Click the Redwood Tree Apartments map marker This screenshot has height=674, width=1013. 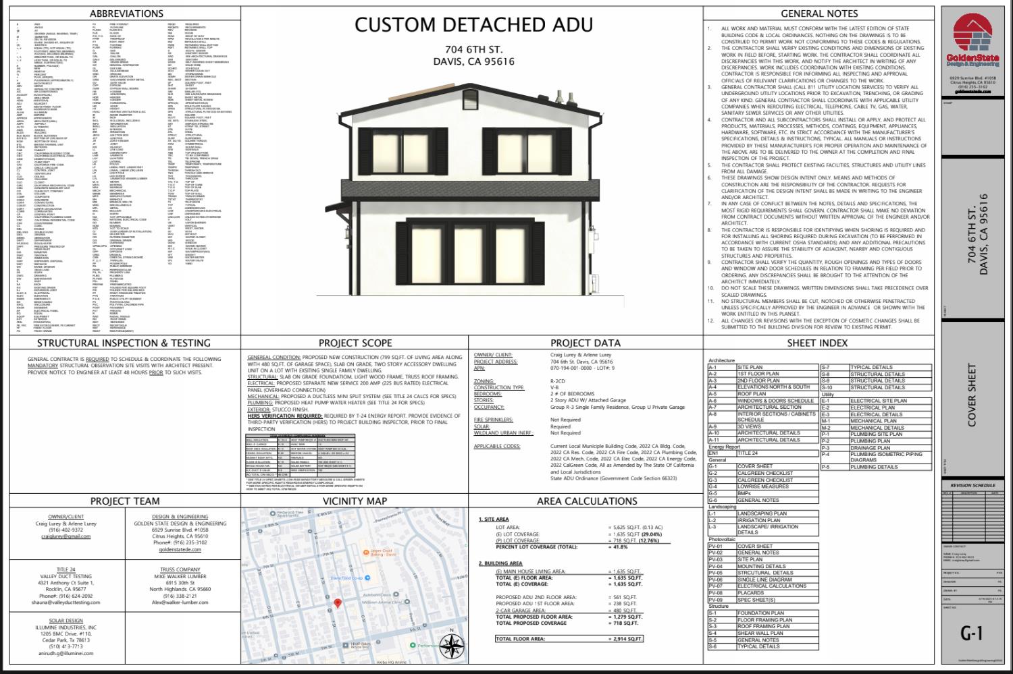[x=273, y=513]
